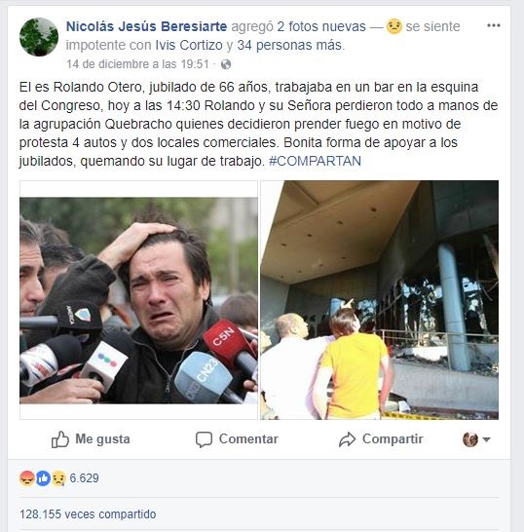This screenshot has height=532, width=524.
Task: Click the blue like reaction icon
Action: click(43, 478)
